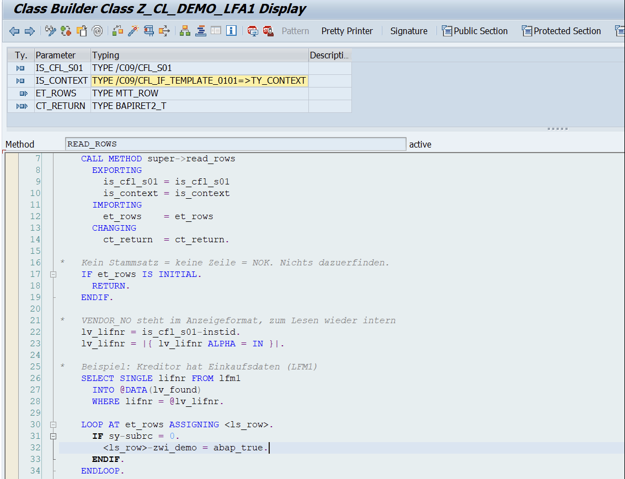The image size is (625, 479).
Task: Select the Ty. column header
Action: [21, 55]
